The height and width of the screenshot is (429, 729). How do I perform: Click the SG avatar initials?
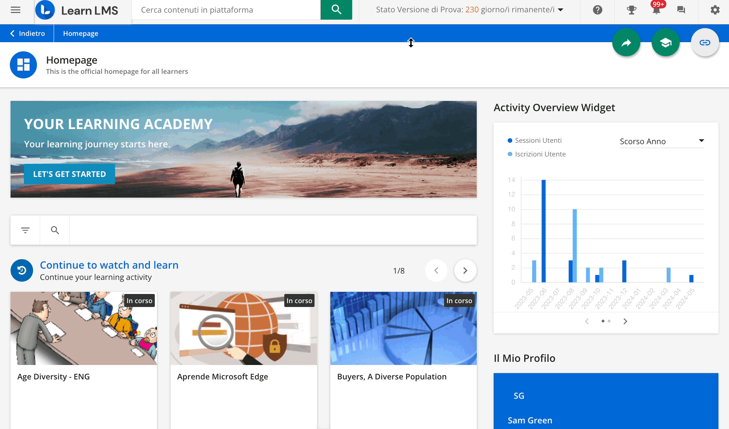click(519, 396)
